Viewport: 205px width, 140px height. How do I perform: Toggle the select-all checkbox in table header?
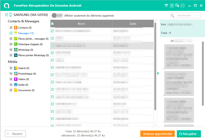52,24
